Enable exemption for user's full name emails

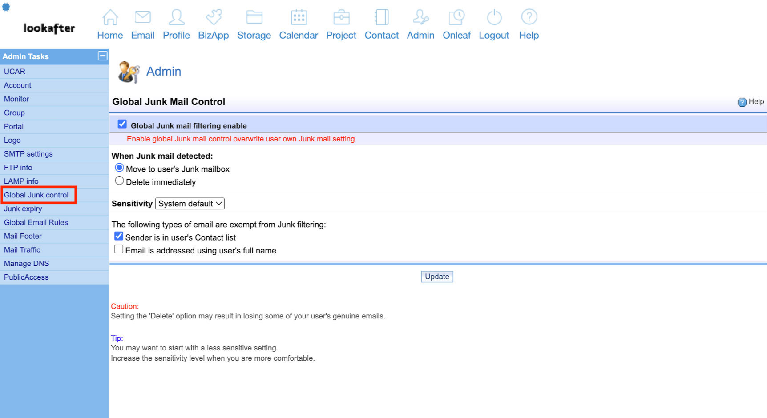point(119,249)
